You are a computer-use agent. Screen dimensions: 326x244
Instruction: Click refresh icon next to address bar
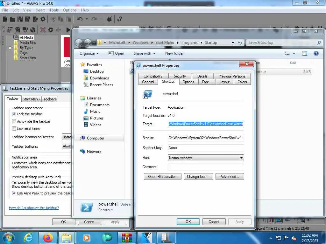pyautogui.click(x=240, y=43)
